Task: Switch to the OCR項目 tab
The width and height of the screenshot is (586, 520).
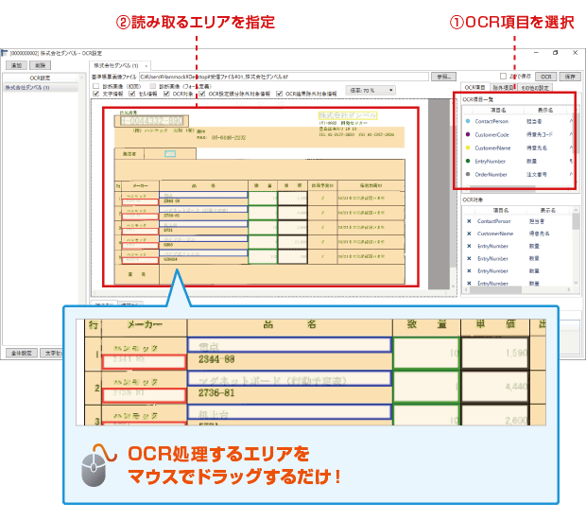Action: click(x=474, y=87)
